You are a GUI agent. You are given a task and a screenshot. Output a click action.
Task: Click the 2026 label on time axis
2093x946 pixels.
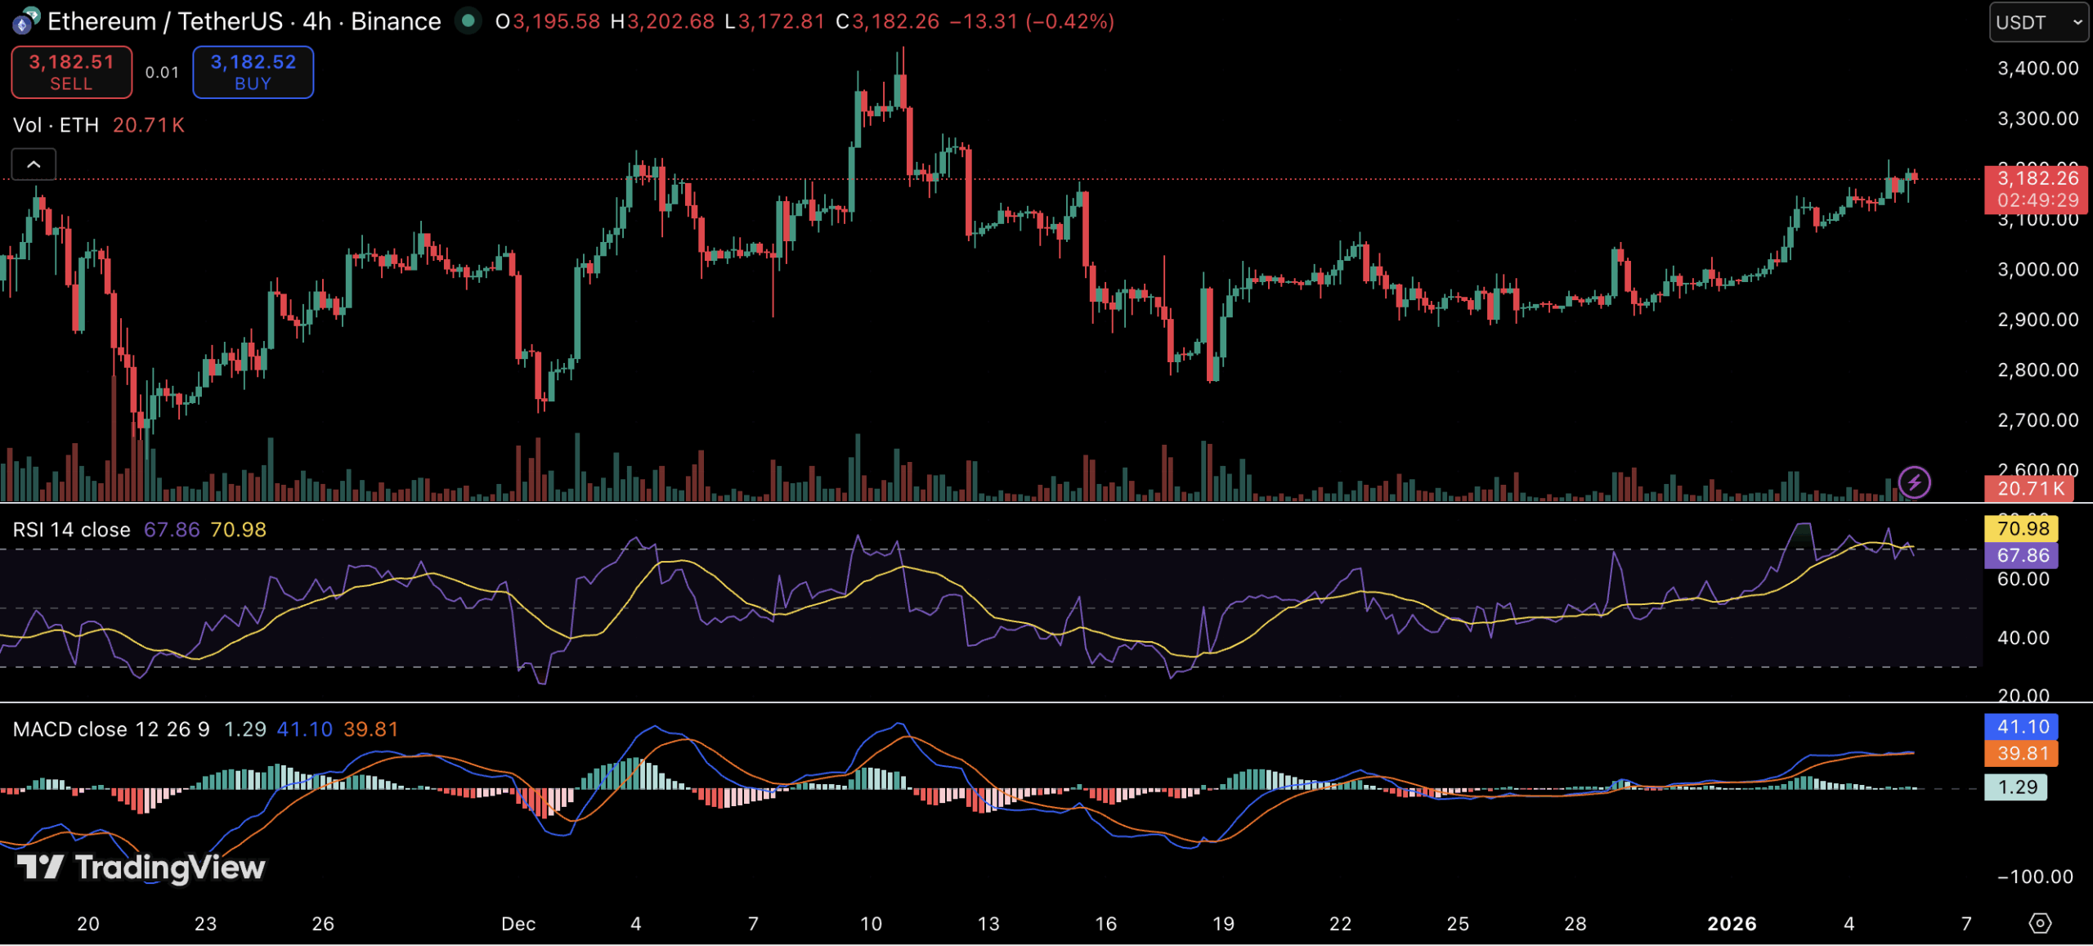(1731, 923)
